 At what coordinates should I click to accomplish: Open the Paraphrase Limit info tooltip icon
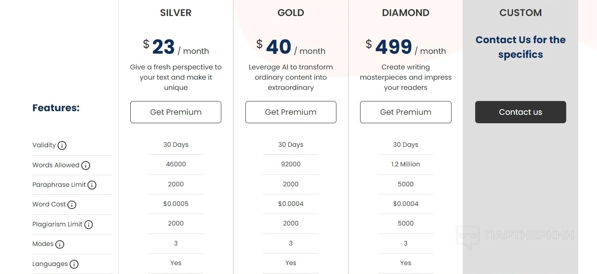click(x=92, y=185)
